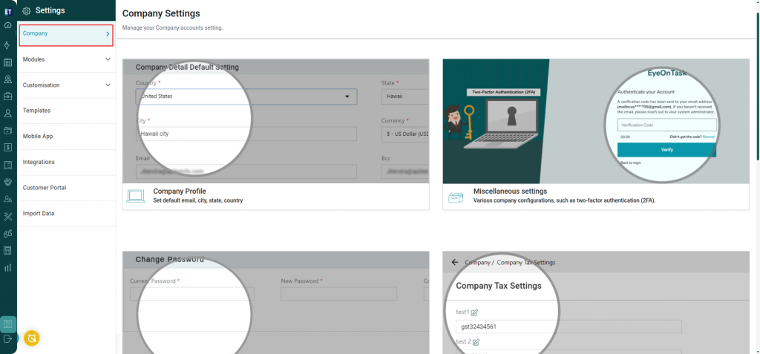
Task: Open the dashboard gauge icon
Action: (7, 25)
